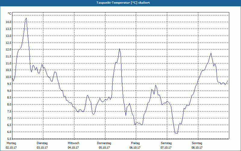This screenshot has width=241, height=151.
Task: Click the 7,5 y-axis value
Action: tap(9, 111)
